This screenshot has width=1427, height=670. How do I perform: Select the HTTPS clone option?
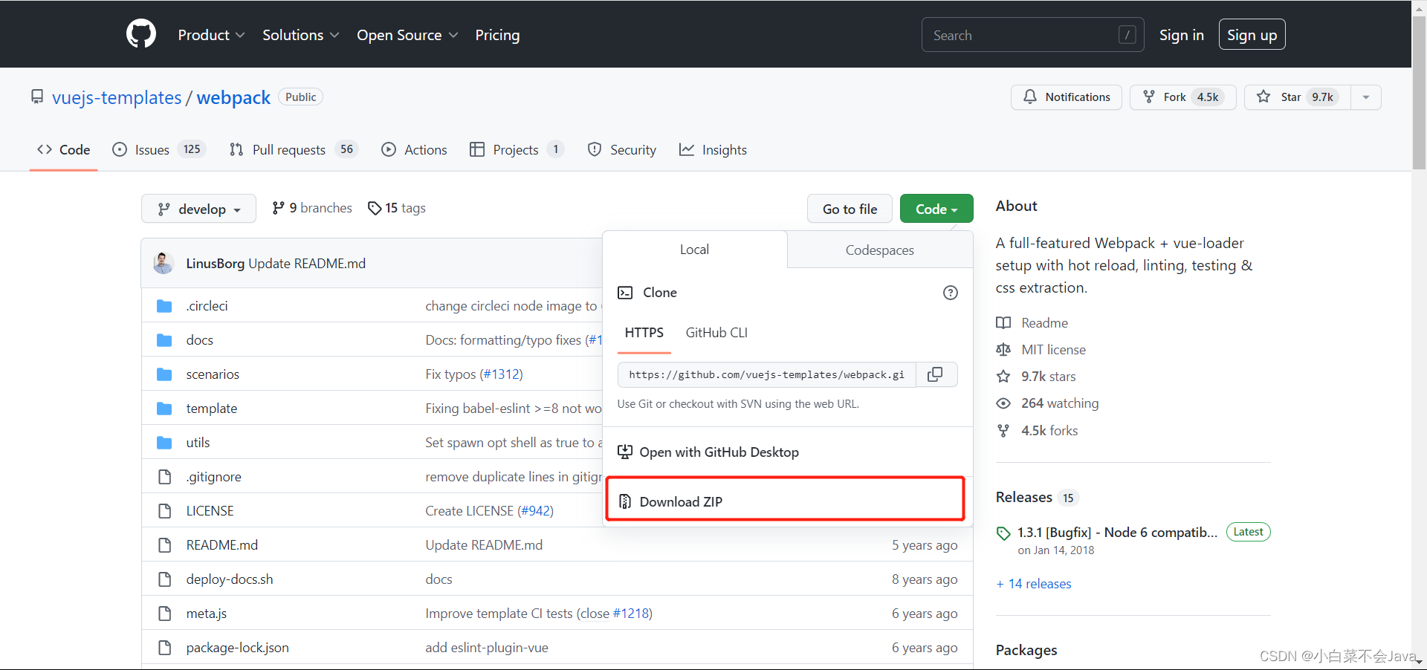pos(644,333)
